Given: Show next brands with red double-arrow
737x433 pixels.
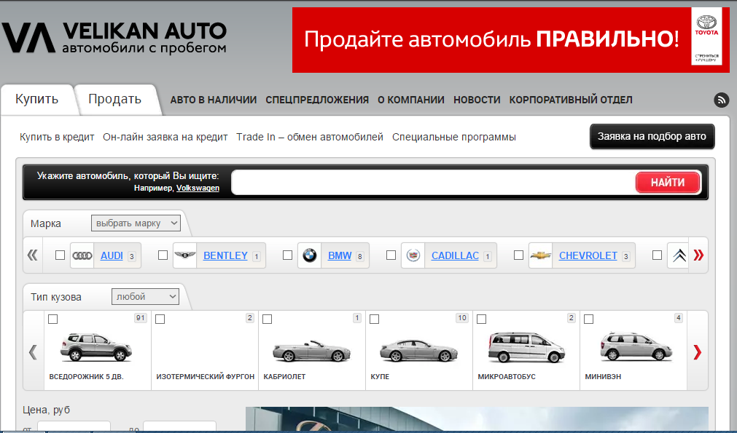Looking at the screenshot, I should 698,255.
